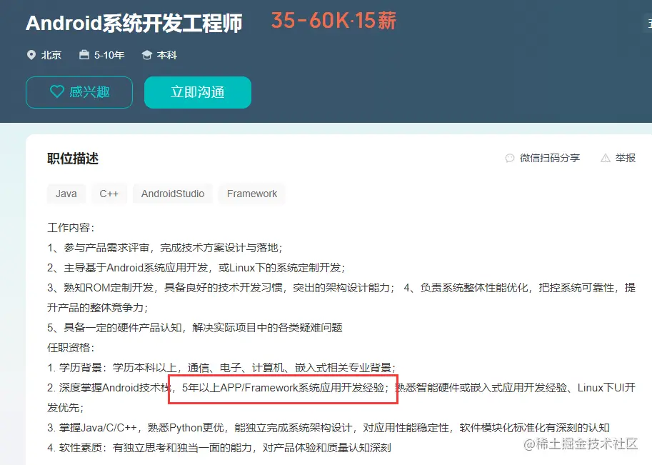
Task: Click the 举报 link
Action: 626,158
